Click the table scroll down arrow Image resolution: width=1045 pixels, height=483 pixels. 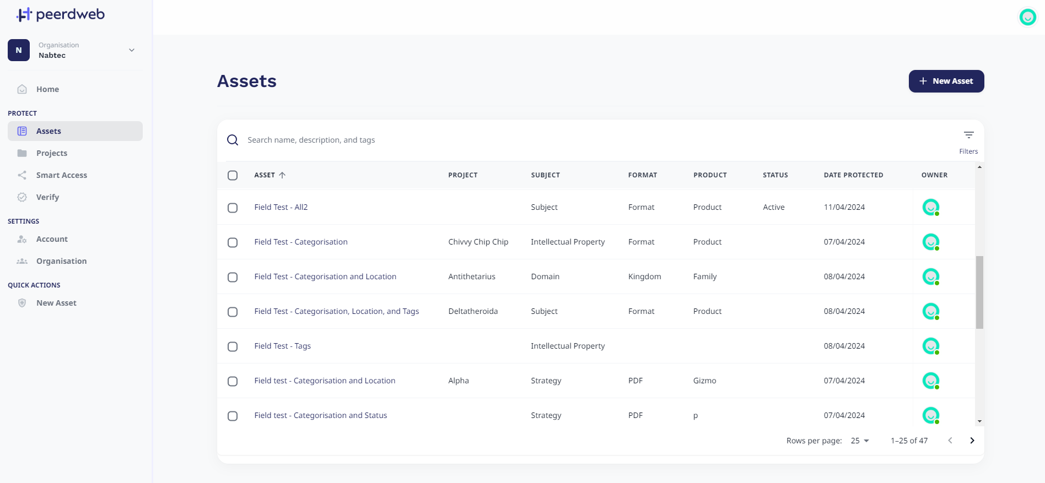pyautogui.click(x=979, y=421)
